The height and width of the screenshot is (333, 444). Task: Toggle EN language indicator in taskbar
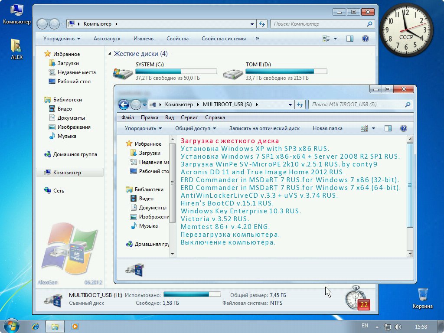[365, 326]
